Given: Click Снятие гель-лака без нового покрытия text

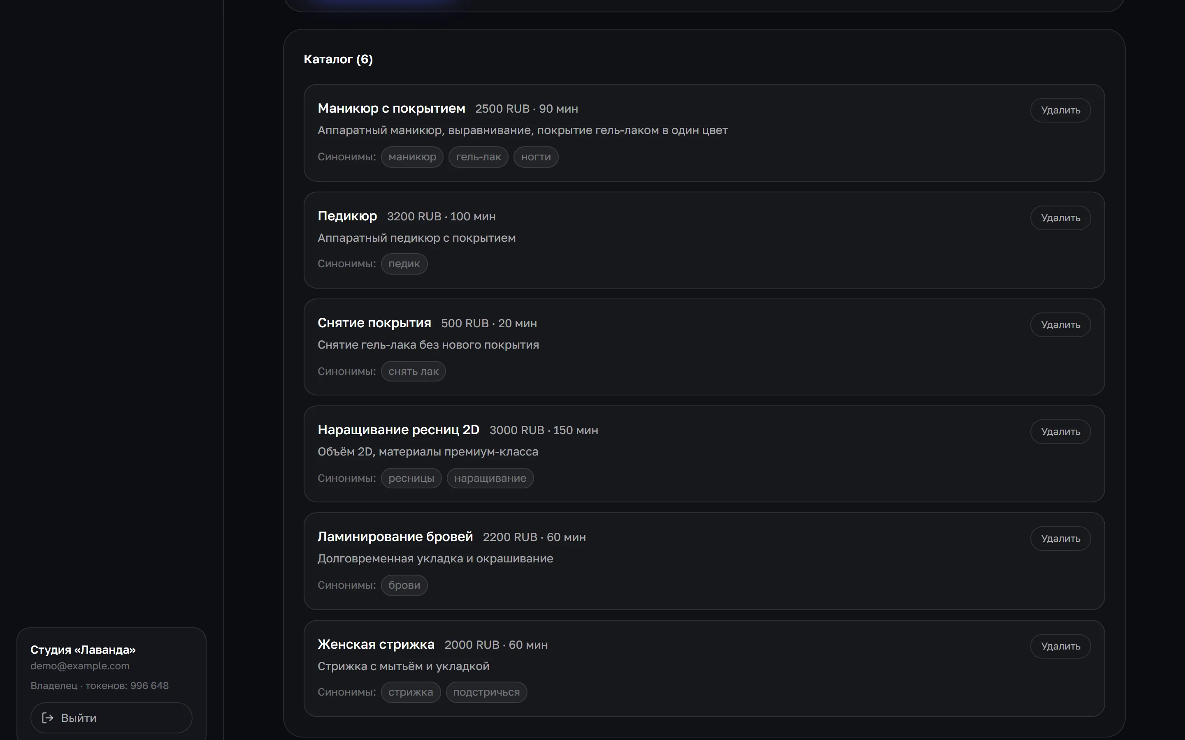Looking at the screenshot, I should click(428, 345).
